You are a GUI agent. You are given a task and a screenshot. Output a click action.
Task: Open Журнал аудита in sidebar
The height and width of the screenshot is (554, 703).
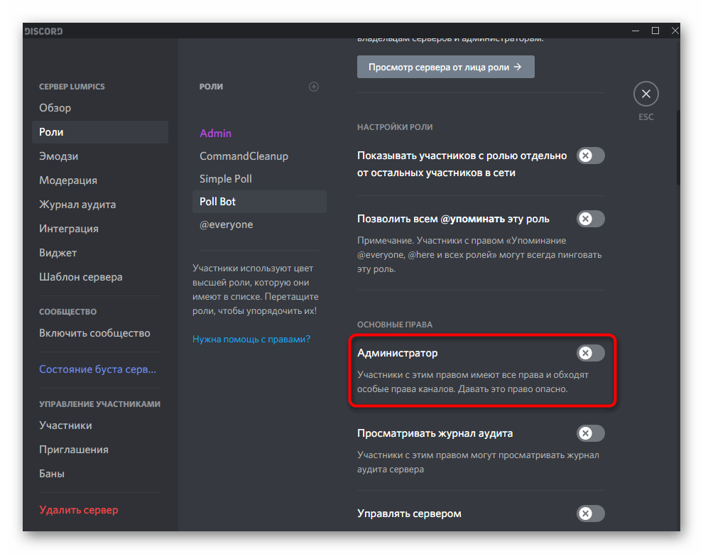100,205
